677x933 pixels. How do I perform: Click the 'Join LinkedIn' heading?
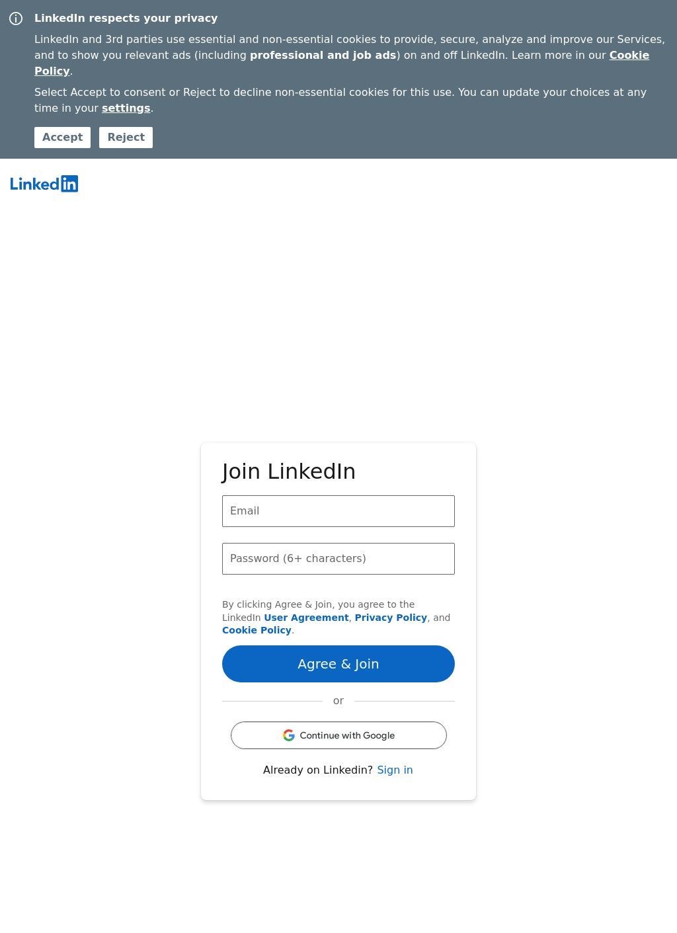tap(289, 471)
